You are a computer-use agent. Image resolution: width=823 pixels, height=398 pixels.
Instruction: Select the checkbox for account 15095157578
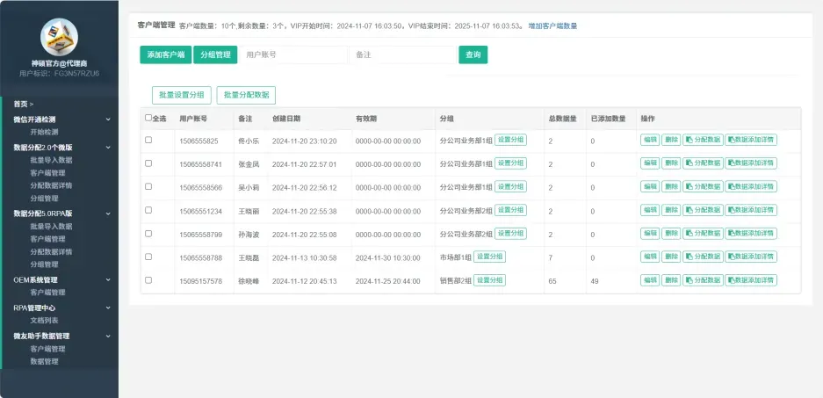click(x=148, y=280)
